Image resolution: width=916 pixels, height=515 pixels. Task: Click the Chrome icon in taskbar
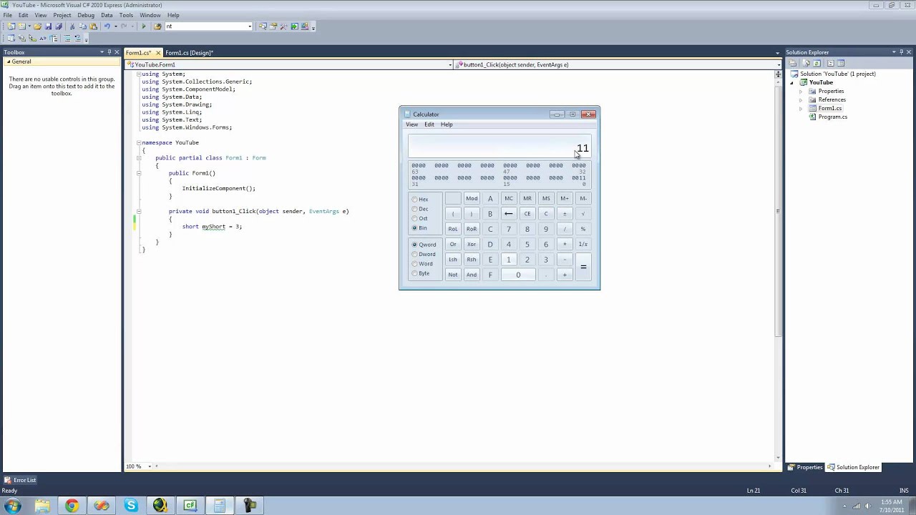point(72,506)
